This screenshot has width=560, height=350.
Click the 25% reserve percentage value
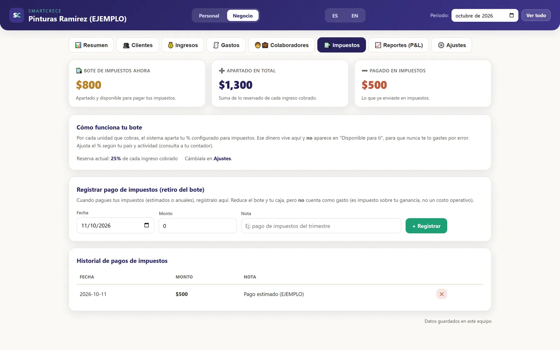(x=116, y=159)
